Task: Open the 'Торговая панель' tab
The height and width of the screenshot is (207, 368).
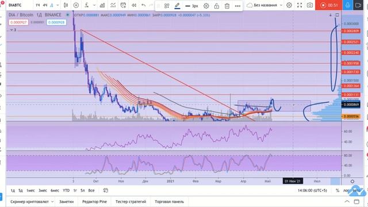Action: coord(169,202)
